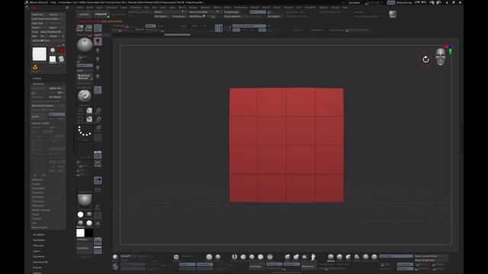Expand the Layers sub-palette

pyautogui.click(x=37, y=251)
